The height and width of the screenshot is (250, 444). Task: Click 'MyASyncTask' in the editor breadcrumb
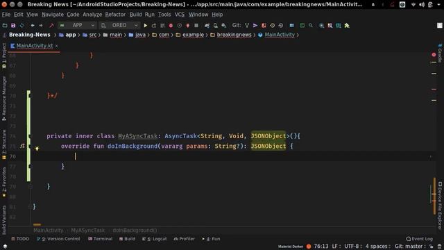(x=88, y=231)
